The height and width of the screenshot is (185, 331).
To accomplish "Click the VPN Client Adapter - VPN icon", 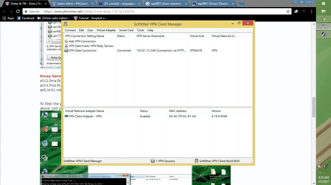I will coord(66,116).
